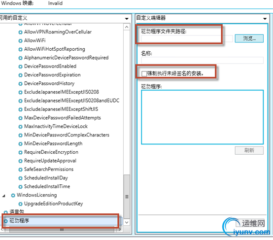Screen dimensions: 273x240
Task: Collapse the WindowsLicensing tree node
Action: click(x=4, y=196)
